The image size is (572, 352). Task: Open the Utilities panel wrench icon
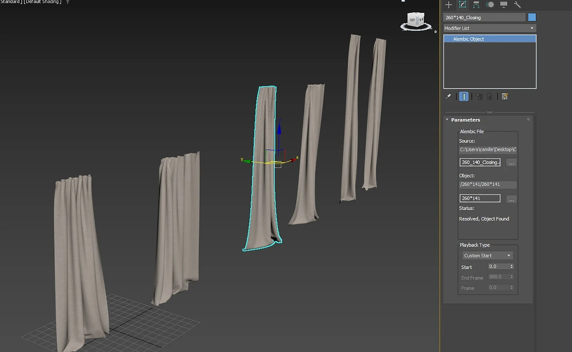pos(517,5)
